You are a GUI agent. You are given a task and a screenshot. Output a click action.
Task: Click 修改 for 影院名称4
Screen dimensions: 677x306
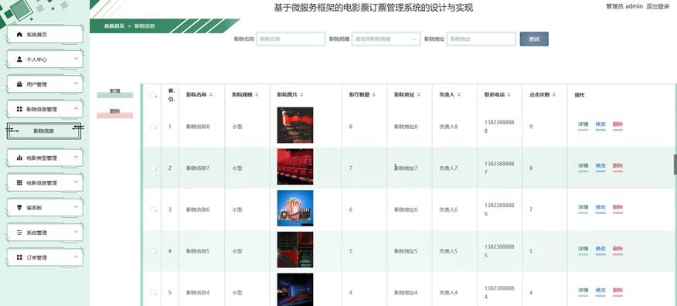point(600,291)
